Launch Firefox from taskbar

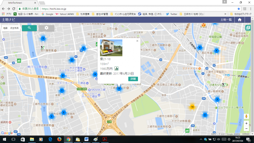tap(59, 139)
